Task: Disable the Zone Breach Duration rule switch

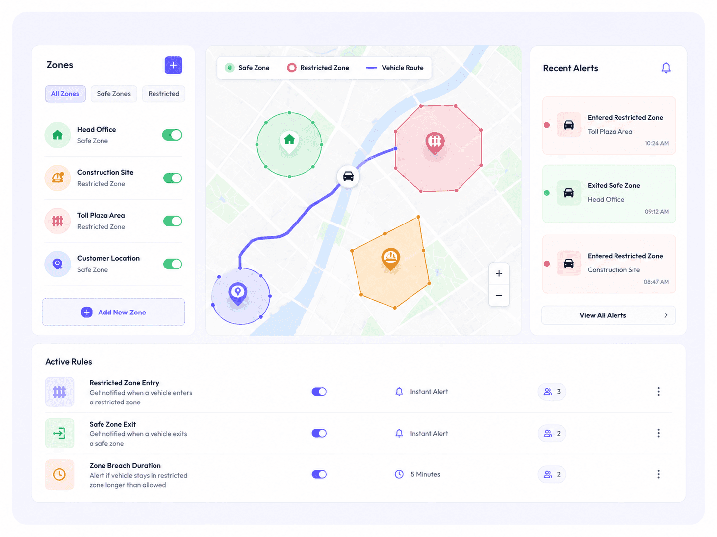Action: (319, 474)
